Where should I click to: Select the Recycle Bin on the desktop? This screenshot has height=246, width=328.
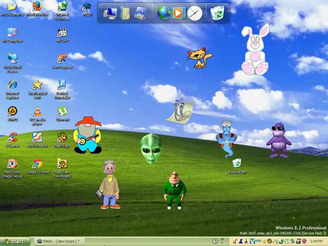(237, 167)
